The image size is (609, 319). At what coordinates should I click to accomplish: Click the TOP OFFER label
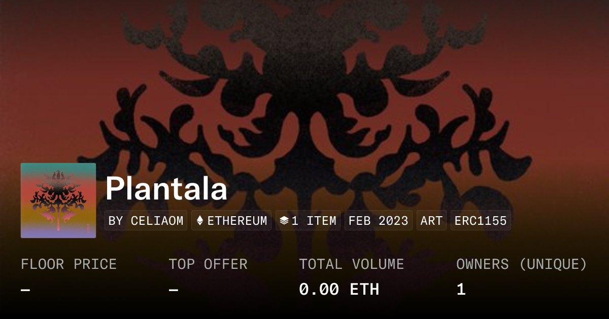(x=208, y=264)
